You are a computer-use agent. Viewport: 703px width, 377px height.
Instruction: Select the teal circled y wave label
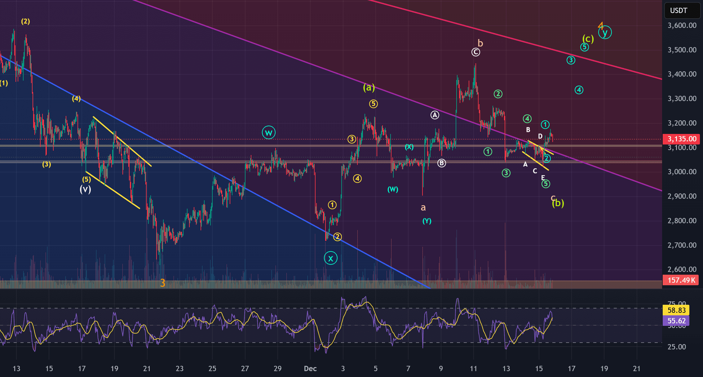605,33
